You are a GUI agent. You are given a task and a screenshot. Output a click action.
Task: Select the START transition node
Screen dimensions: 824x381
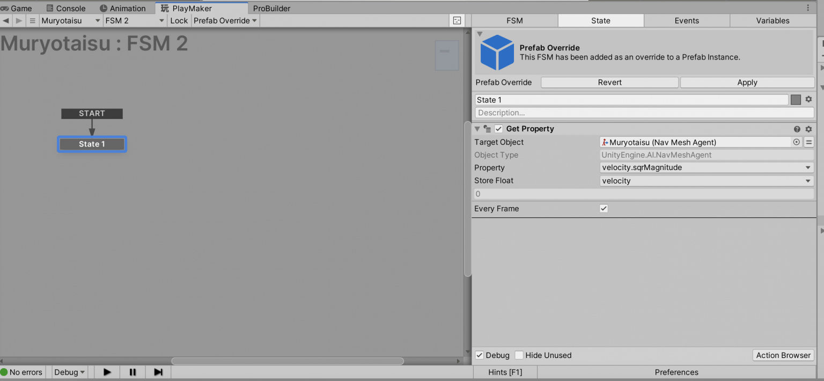92,113
